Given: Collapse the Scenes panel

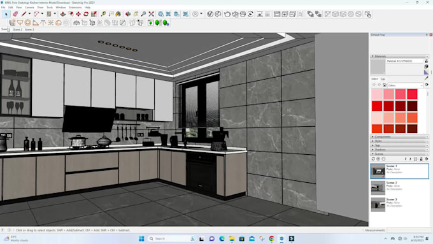Looking at the screenshot, I should click(400, 154).
